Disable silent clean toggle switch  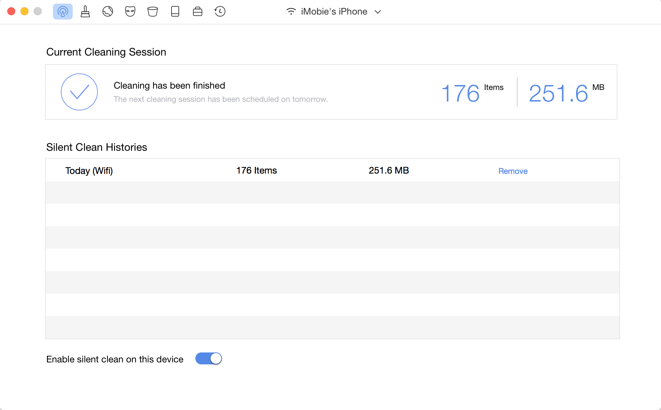tap(209, 359)
